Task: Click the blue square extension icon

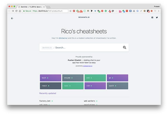Action: point(130,11)
